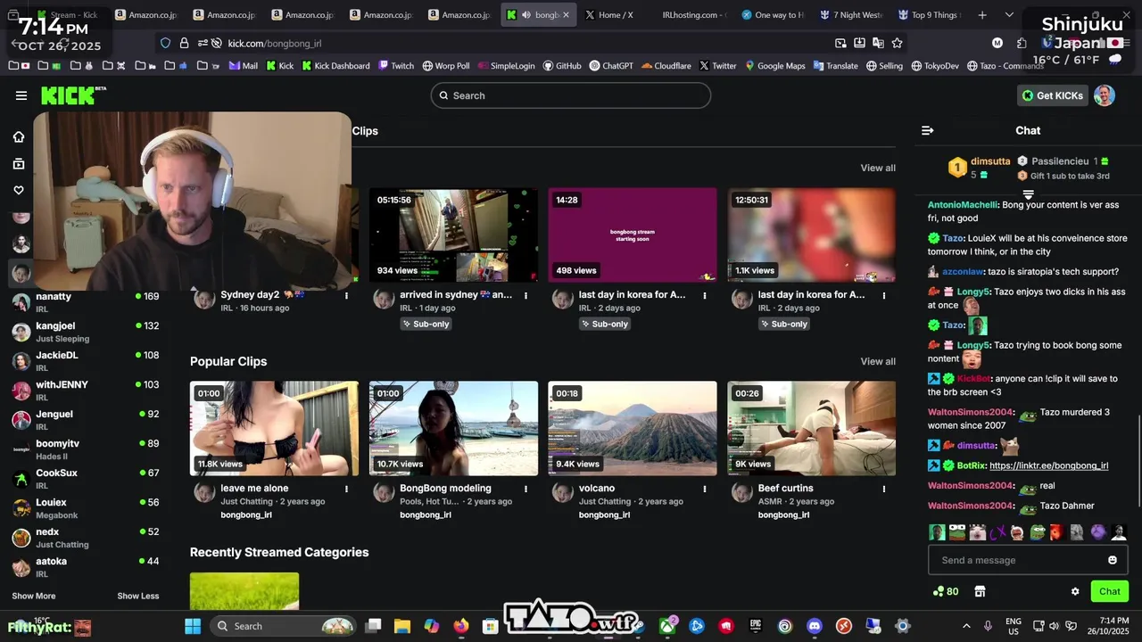1142x642 pixels.
Task: Click the tab audio speaker on bongbong tab
Action: tap(525, 15)
